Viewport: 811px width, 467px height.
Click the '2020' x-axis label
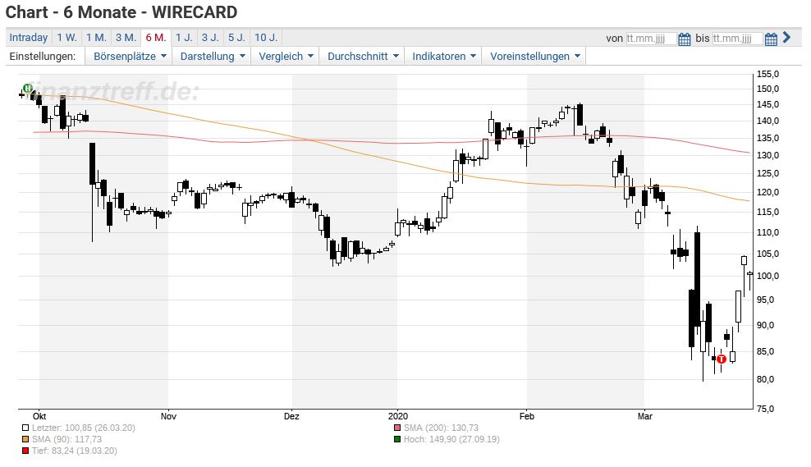[397, 416]
